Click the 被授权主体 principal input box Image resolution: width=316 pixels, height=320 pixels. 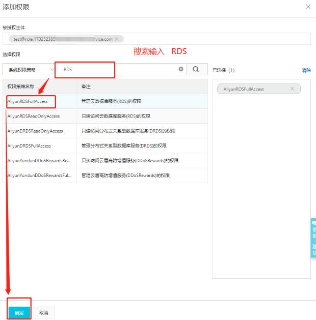click(214, 39)
